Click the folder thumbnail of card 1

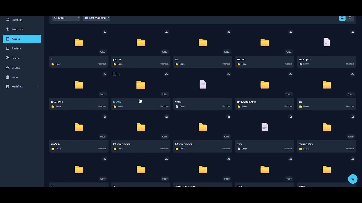(79, 42)
